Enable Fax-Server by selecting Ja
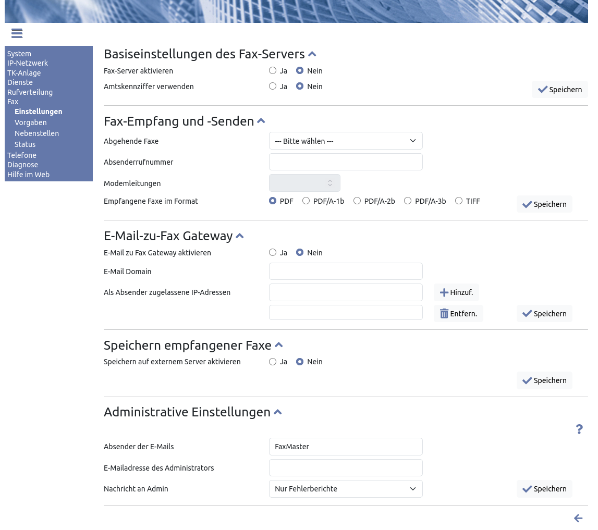 (273, 71)
